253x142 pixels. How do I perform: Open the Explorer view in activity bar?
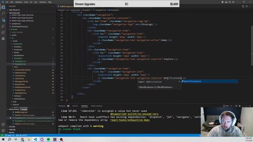tap(3, 7)
